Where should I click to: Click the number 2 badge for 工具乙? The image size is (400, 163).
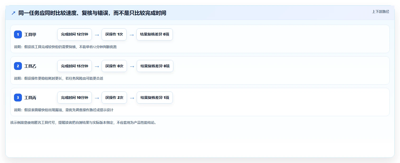18,66
